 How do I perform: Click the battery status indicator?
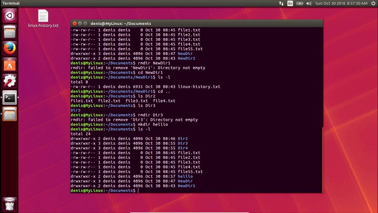300,4
